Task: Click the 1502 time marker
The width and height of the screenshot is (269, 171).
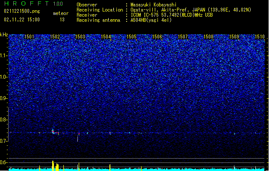Action: (x=55, y=37)
